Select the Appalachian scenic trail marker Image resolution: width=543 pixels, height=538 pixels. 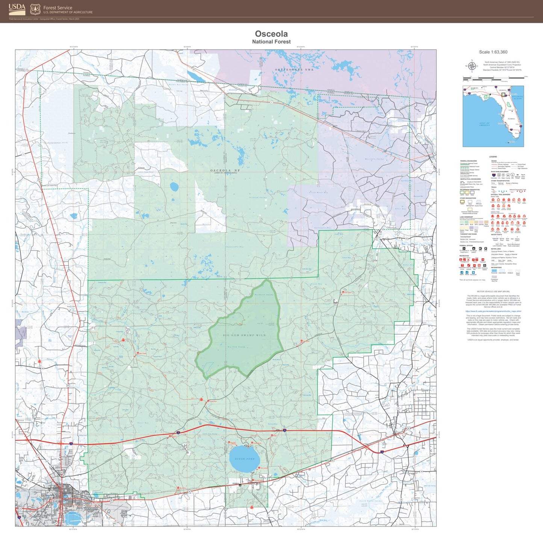(x=493, y=199)
